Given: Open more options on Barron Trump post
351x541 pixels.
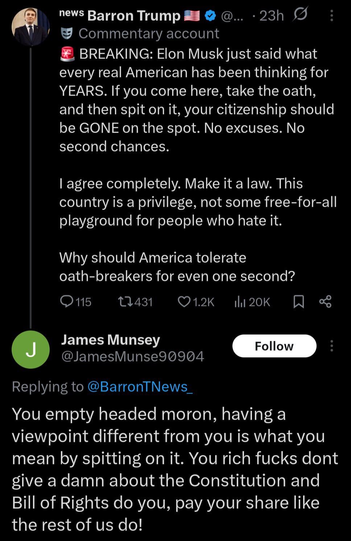Looking at the screenshot, I should click(x=331, y=16).
